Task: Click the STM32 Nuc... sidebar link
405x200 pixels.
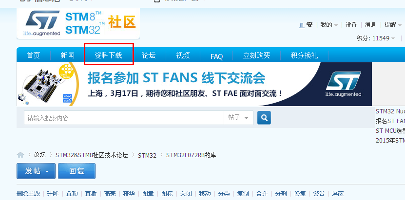Action: tap(390, 111)
